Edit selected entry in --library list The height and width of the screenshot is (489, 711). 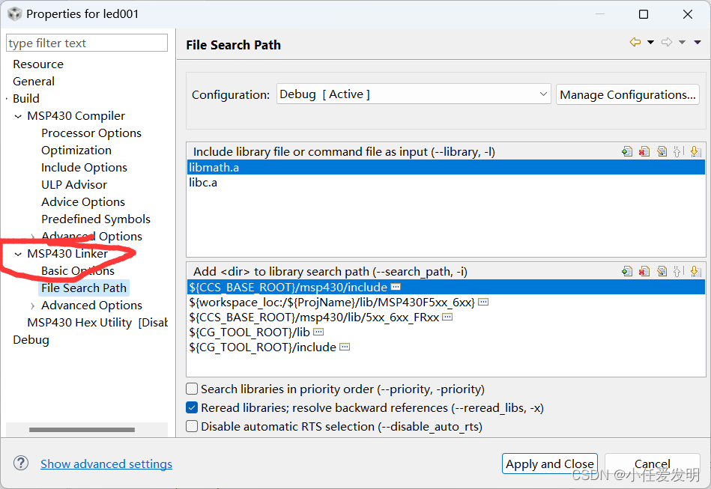[662, 151]
